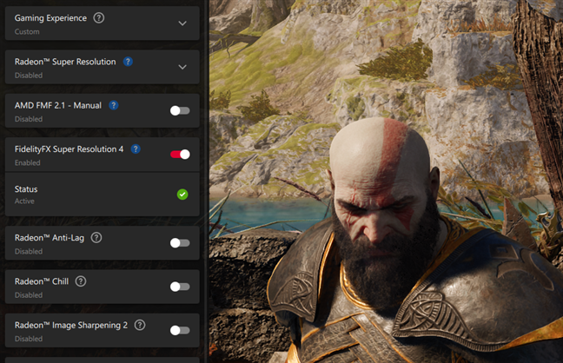The width and height of the screenshot is (563, 363).
Task: Click the Active status text
Action: (24, 201)
